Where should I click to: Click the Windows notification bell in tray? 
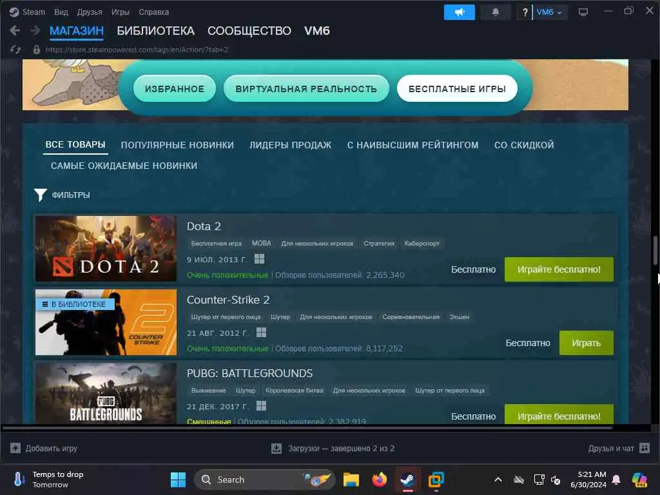(x=616, y=480)
